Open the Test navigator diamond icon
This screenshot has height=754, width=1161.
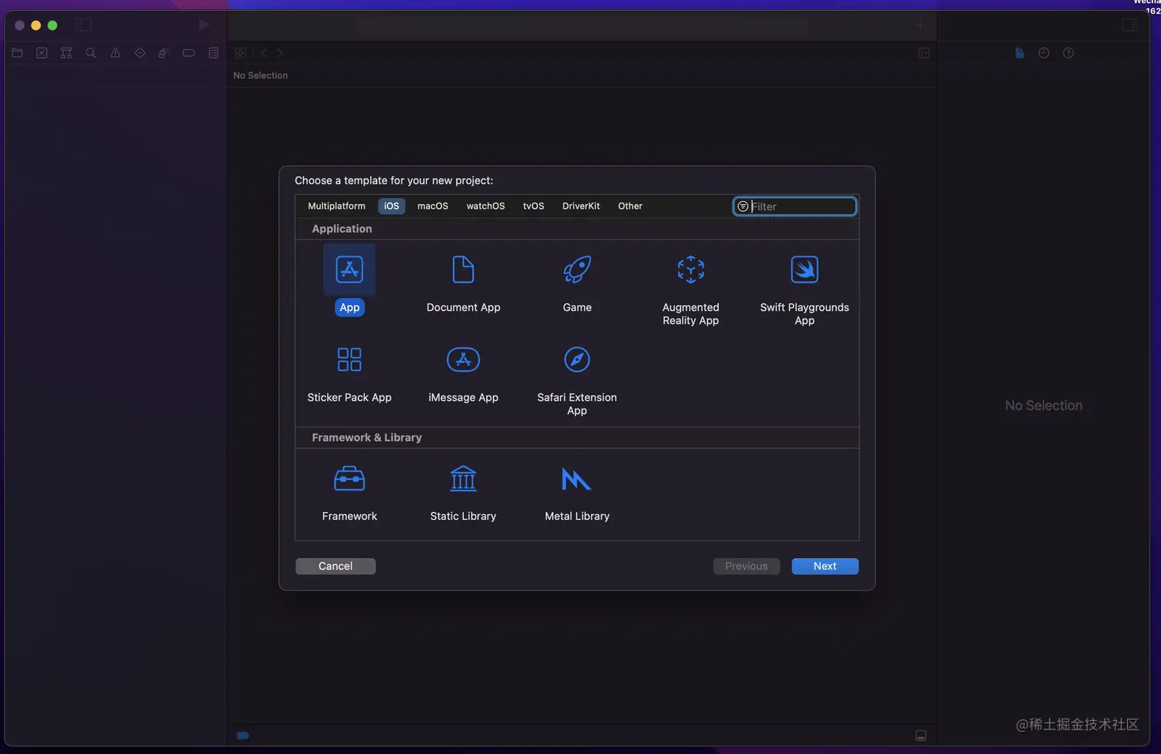coord(140,53)
